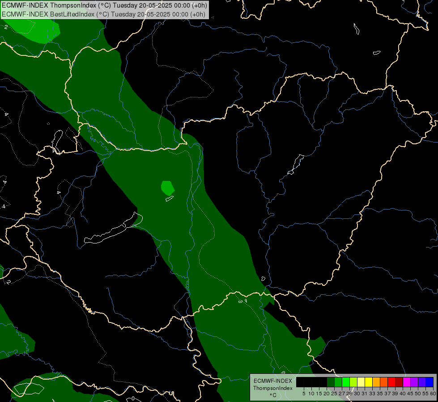Image resolution: width=438 pixels, height=402 pixels.
Task: Click the legend tick label 60
Action: (x=433, y=394)
